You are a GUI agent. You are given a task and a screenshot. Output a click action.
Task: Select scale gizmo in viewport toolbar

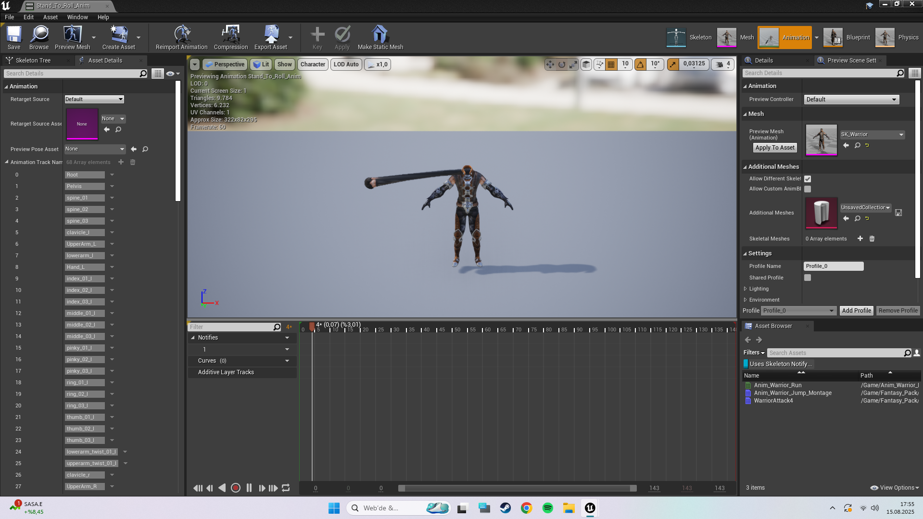(573, 64)
